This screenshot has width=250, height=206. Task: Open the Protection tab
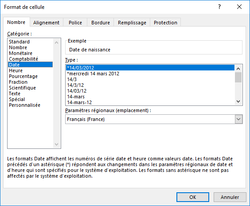tap(165, 23)
